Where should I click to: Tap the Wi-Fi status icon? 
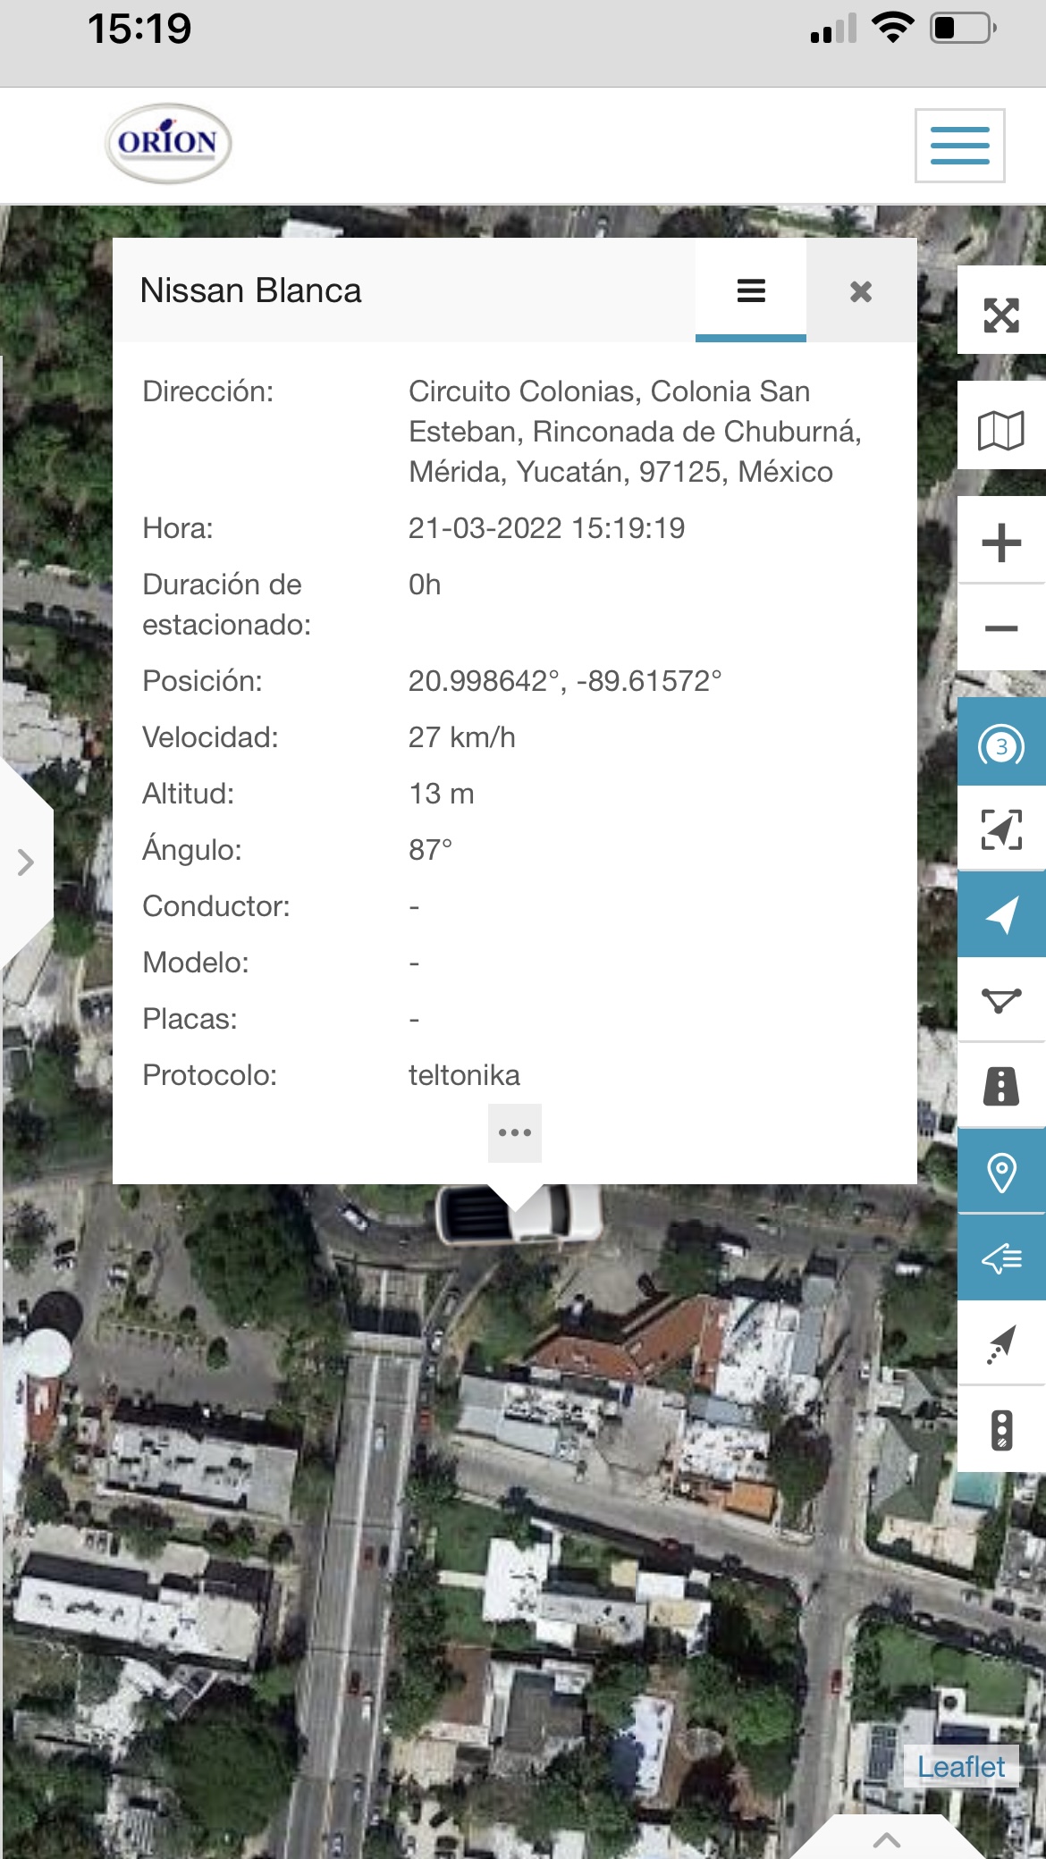click(x=893, y=28)
